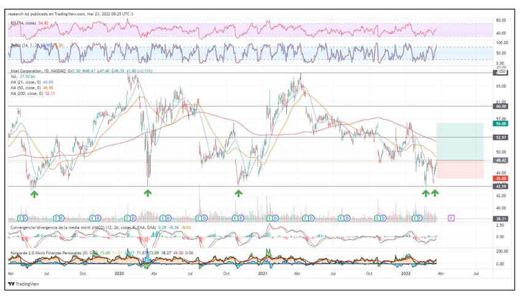Click the Intel Corporation 1D NASDAQ title

pyautogui.click(x=38, y=71)
